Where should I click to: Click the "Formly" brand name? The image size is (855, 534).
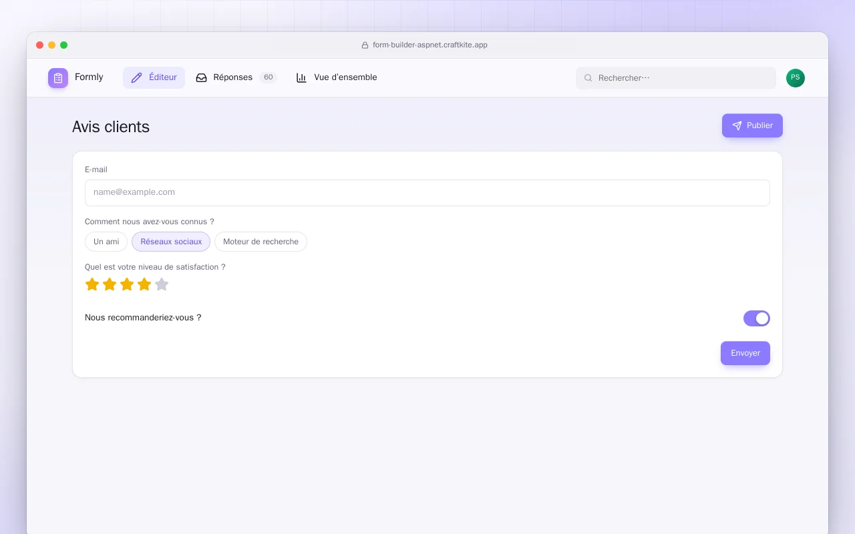tap(89, 77)
